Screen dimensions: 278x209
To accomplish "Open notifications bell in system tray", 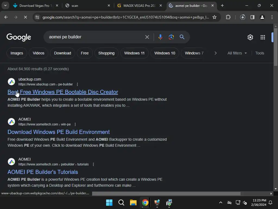I will [270, 202].
